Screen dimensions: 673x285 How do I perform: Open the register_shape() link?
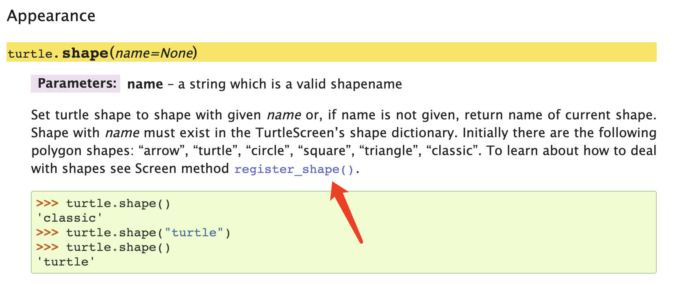(x=294, y=169)
